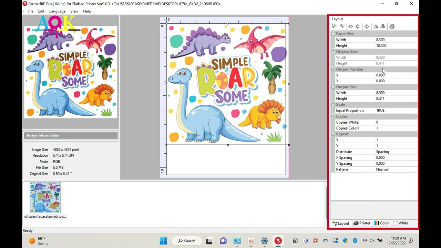Click the Paper Size Width field

(396, 40)
